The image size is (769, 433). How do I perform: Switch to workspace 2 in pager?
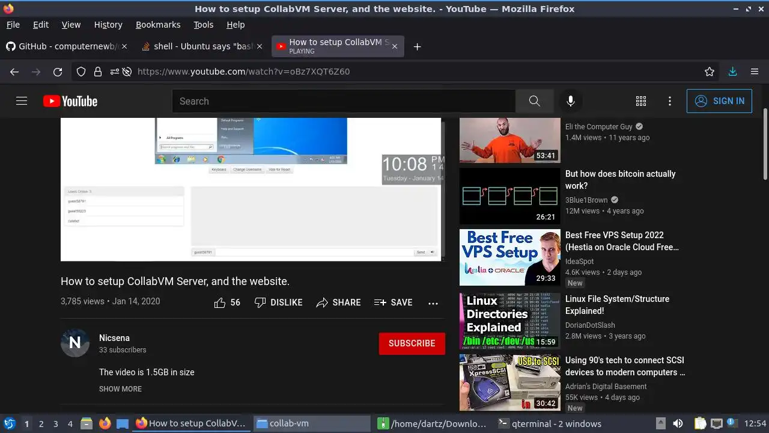tap(41, 424)
